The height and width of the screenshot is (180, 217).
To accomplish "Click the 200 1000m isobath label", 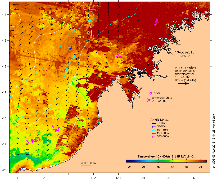I will coord(88,163).
